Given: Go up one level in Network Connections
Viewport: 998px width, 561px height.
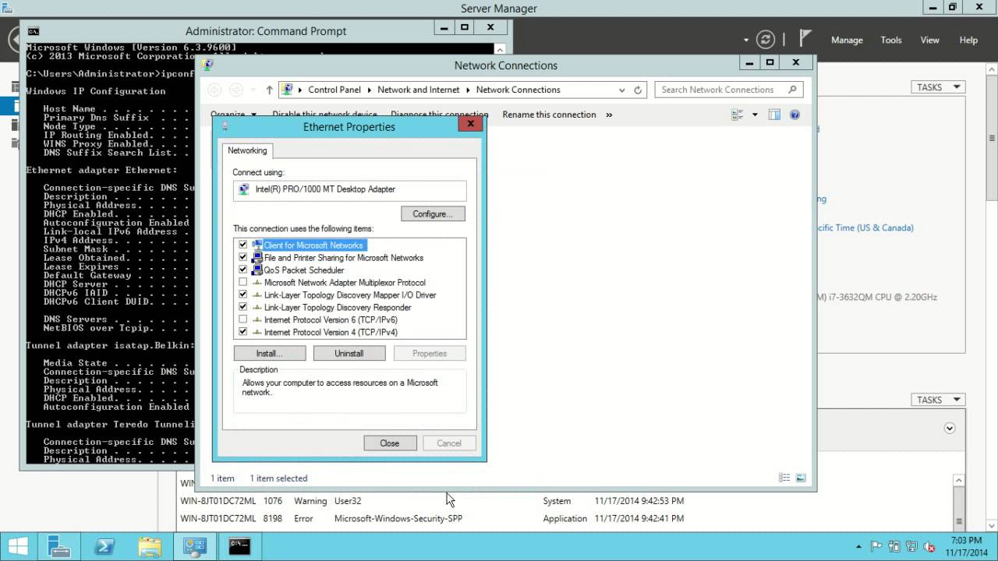Looking at the screenshot, I should pos(269,90).
